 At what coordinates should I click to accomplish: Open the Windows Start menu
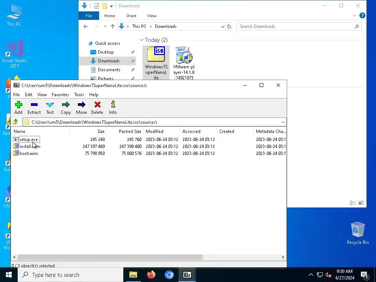click(x=9, y=275)
